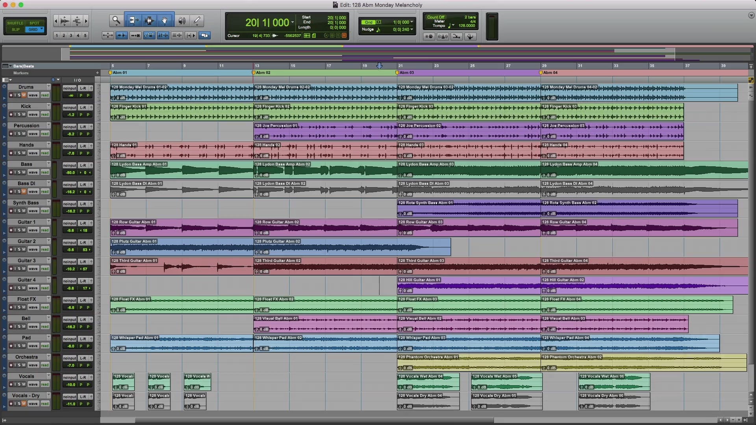The image size is (756, 425).
Task: Toggle Insertion Follows Playback icon
Action: coord(191,35)
